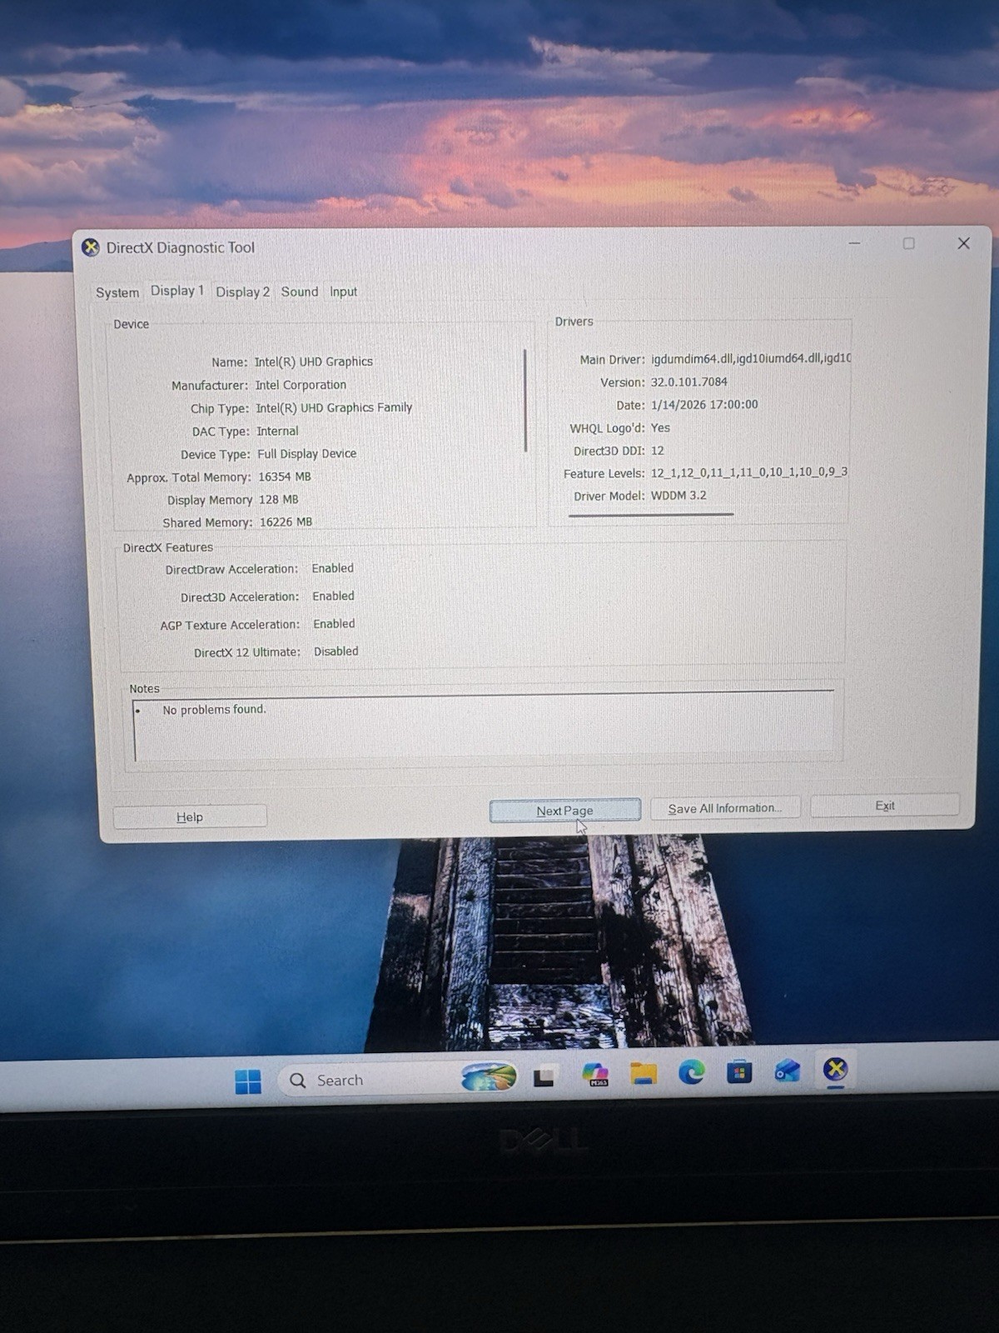Image resolution: width=999 pixels, height=1333 pixels.
Task: Click Direct3D Acceleration 'Enabled' value
Action: tap(334, 596)
